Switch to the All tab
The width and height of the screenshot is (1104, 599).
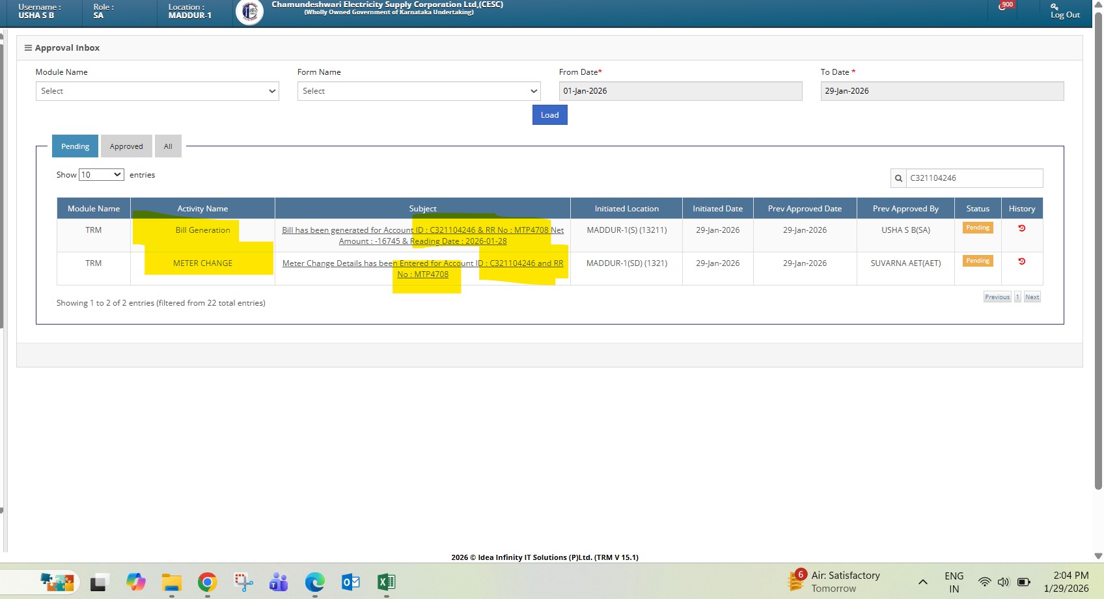tap(168, 146)
